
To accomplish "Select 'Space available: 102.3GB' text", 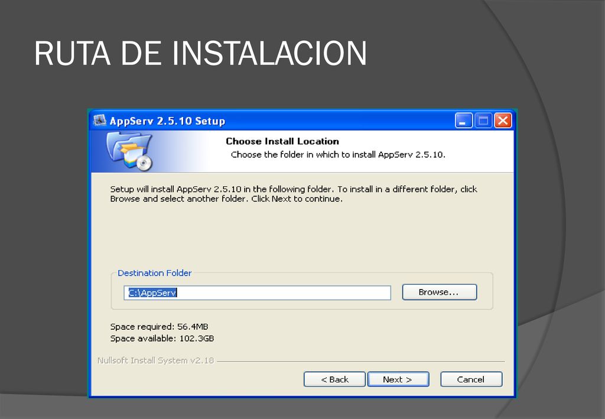I will tap(162, 339).
